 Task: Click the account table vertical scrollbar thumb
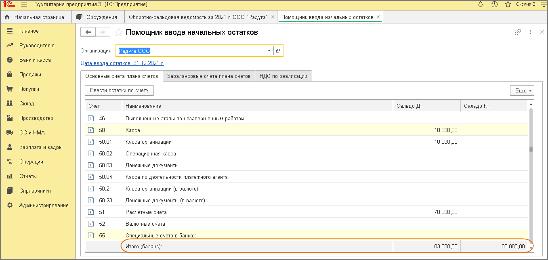point(531,149)
